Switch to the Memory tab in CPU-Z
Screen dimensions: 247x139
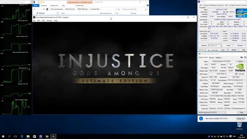(220, 5)
